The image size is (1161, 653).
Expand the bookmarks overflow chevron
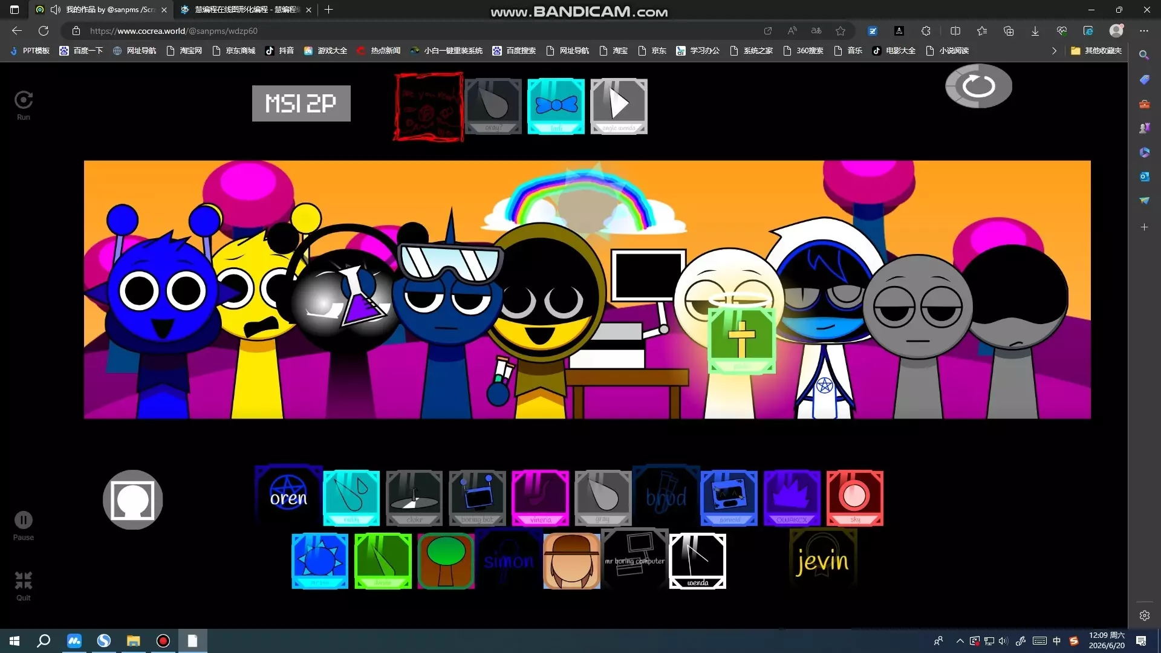[x=1054, y=51]
